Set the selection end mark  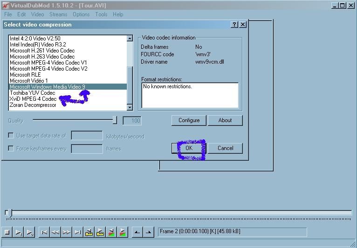tap(149, 232)
